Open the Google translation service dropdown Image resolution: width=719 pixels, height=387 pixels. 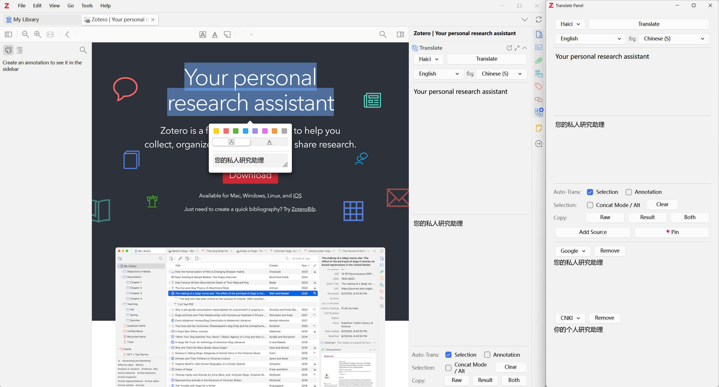[x=573, y=251]
